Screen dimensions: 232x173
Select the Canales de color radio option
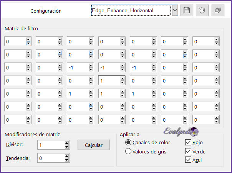pos(128,143)
